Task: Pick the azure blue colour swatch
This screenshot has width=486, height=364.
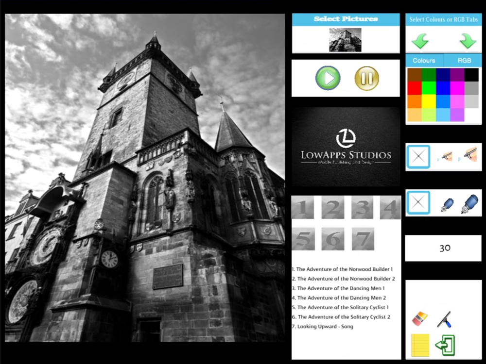Action: coord(443,101)
